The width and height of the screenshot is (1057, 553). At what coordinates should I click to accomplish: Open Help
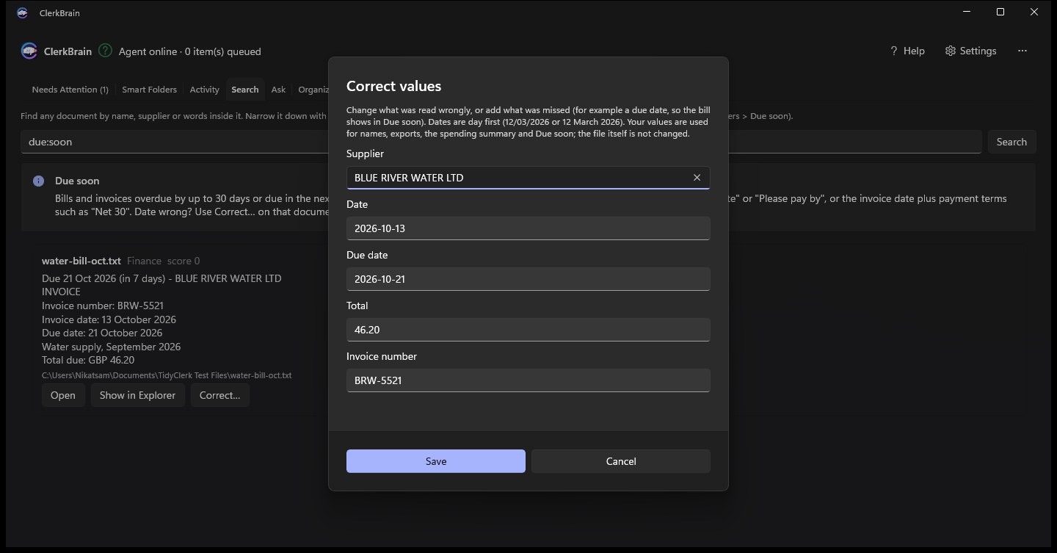(907, 51)
